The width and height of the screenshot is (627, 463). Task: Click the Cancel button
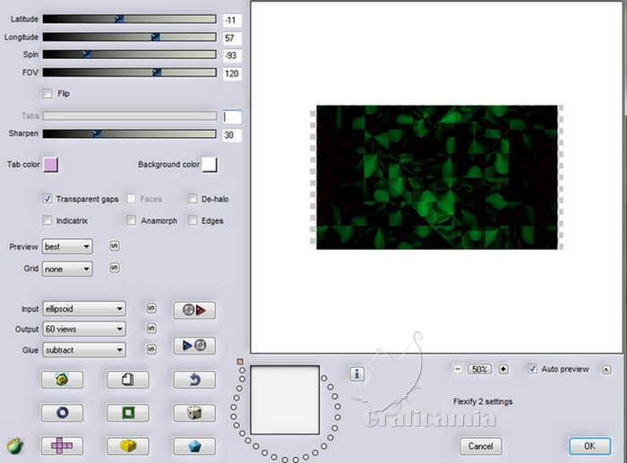coord(481,446)
